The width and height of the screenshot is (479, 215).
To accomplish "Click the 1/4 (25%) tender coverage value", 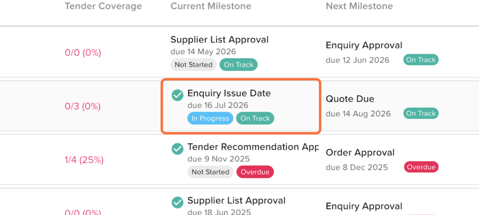I will pyautogui.click(x=84, y=160).
